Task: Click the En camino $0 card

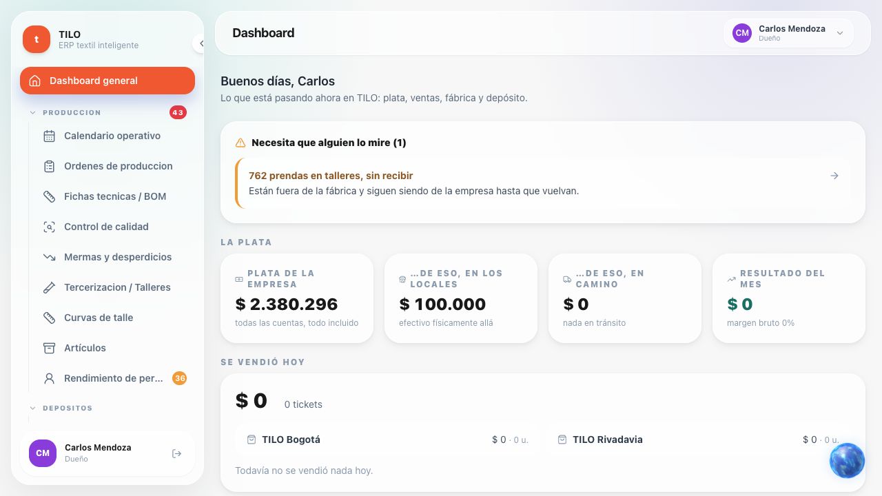Action: click(x=625, y=298)
